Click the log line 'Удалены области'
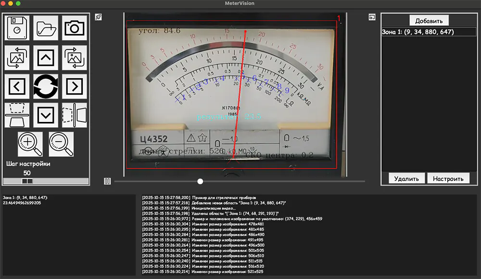This screenshot has height=279, width=481. click(211, 214)
